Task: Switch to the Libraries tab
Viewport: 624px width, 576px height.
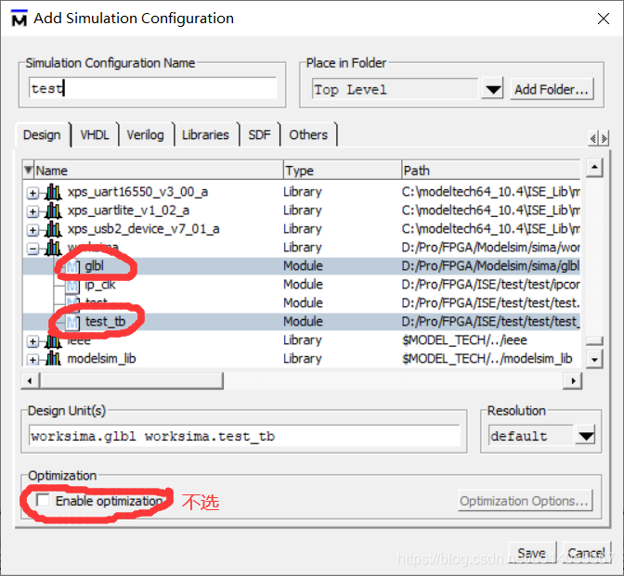Action: (x=205, y=135)
